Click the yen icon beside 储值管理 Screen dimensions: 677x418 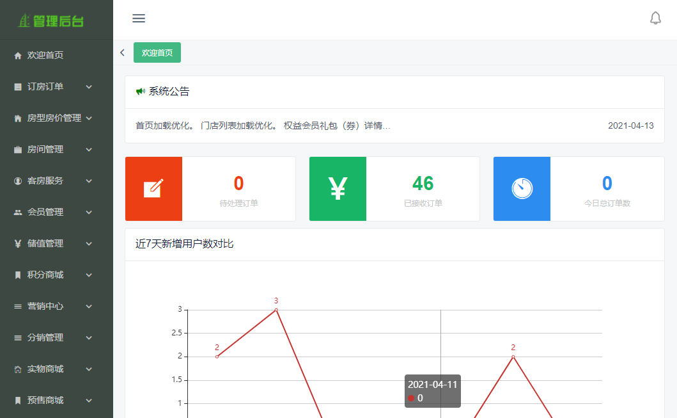point(18,243)
